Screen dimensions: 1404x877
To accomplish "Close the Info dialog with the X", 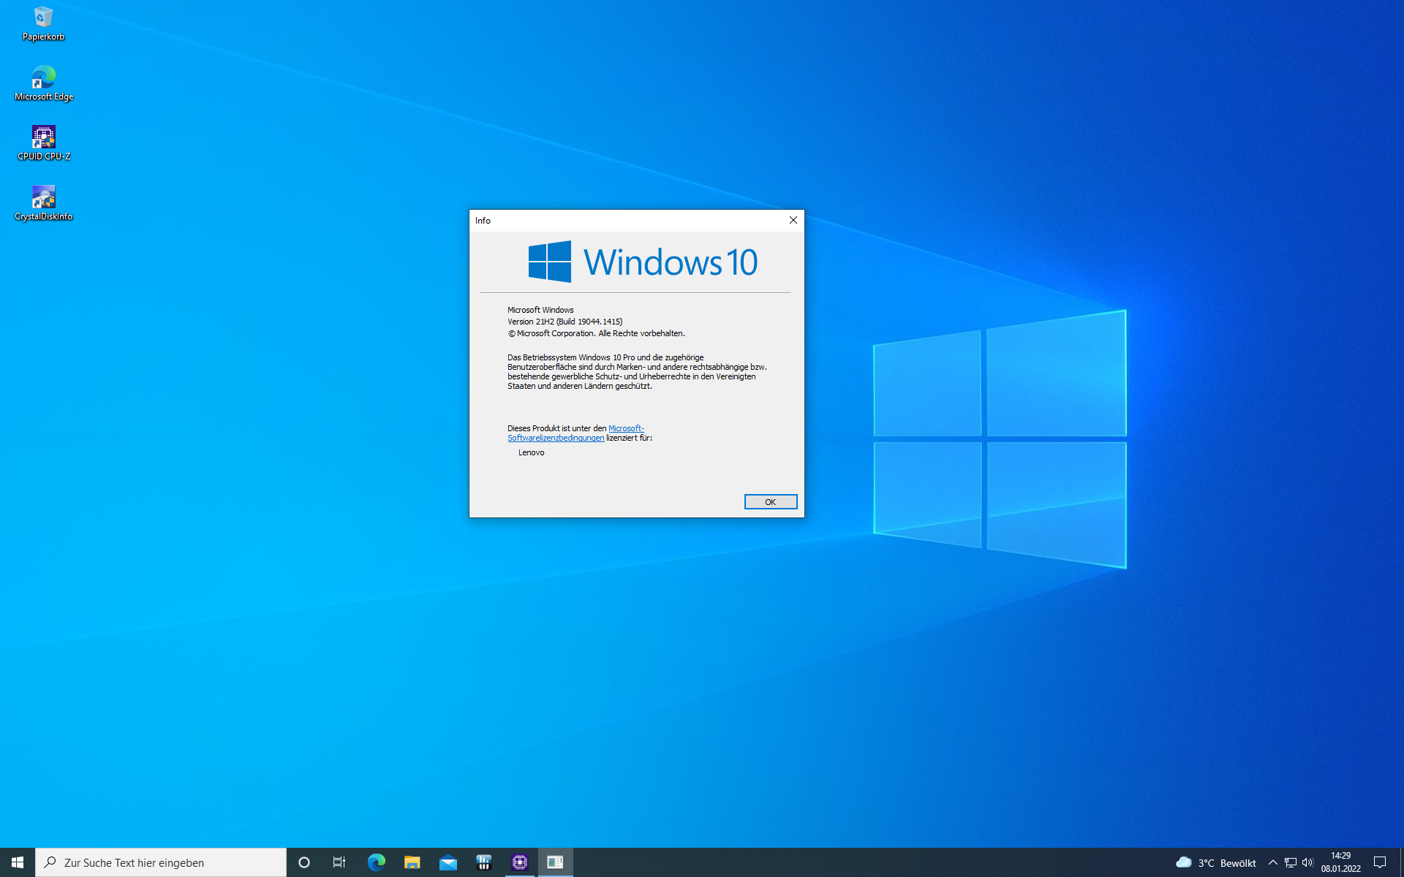I will (793, 220).
